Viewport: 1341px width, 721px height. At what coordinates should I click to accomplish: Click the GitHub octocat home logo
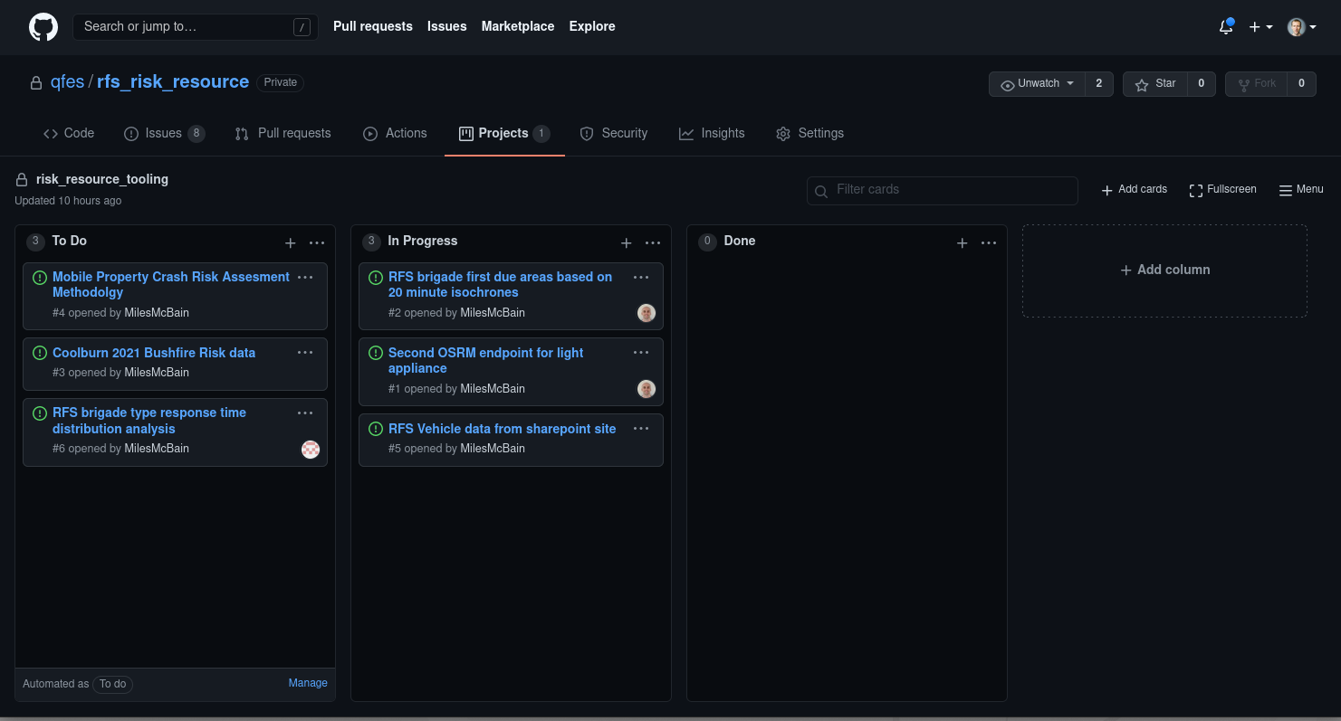click(x=43, y=26)
